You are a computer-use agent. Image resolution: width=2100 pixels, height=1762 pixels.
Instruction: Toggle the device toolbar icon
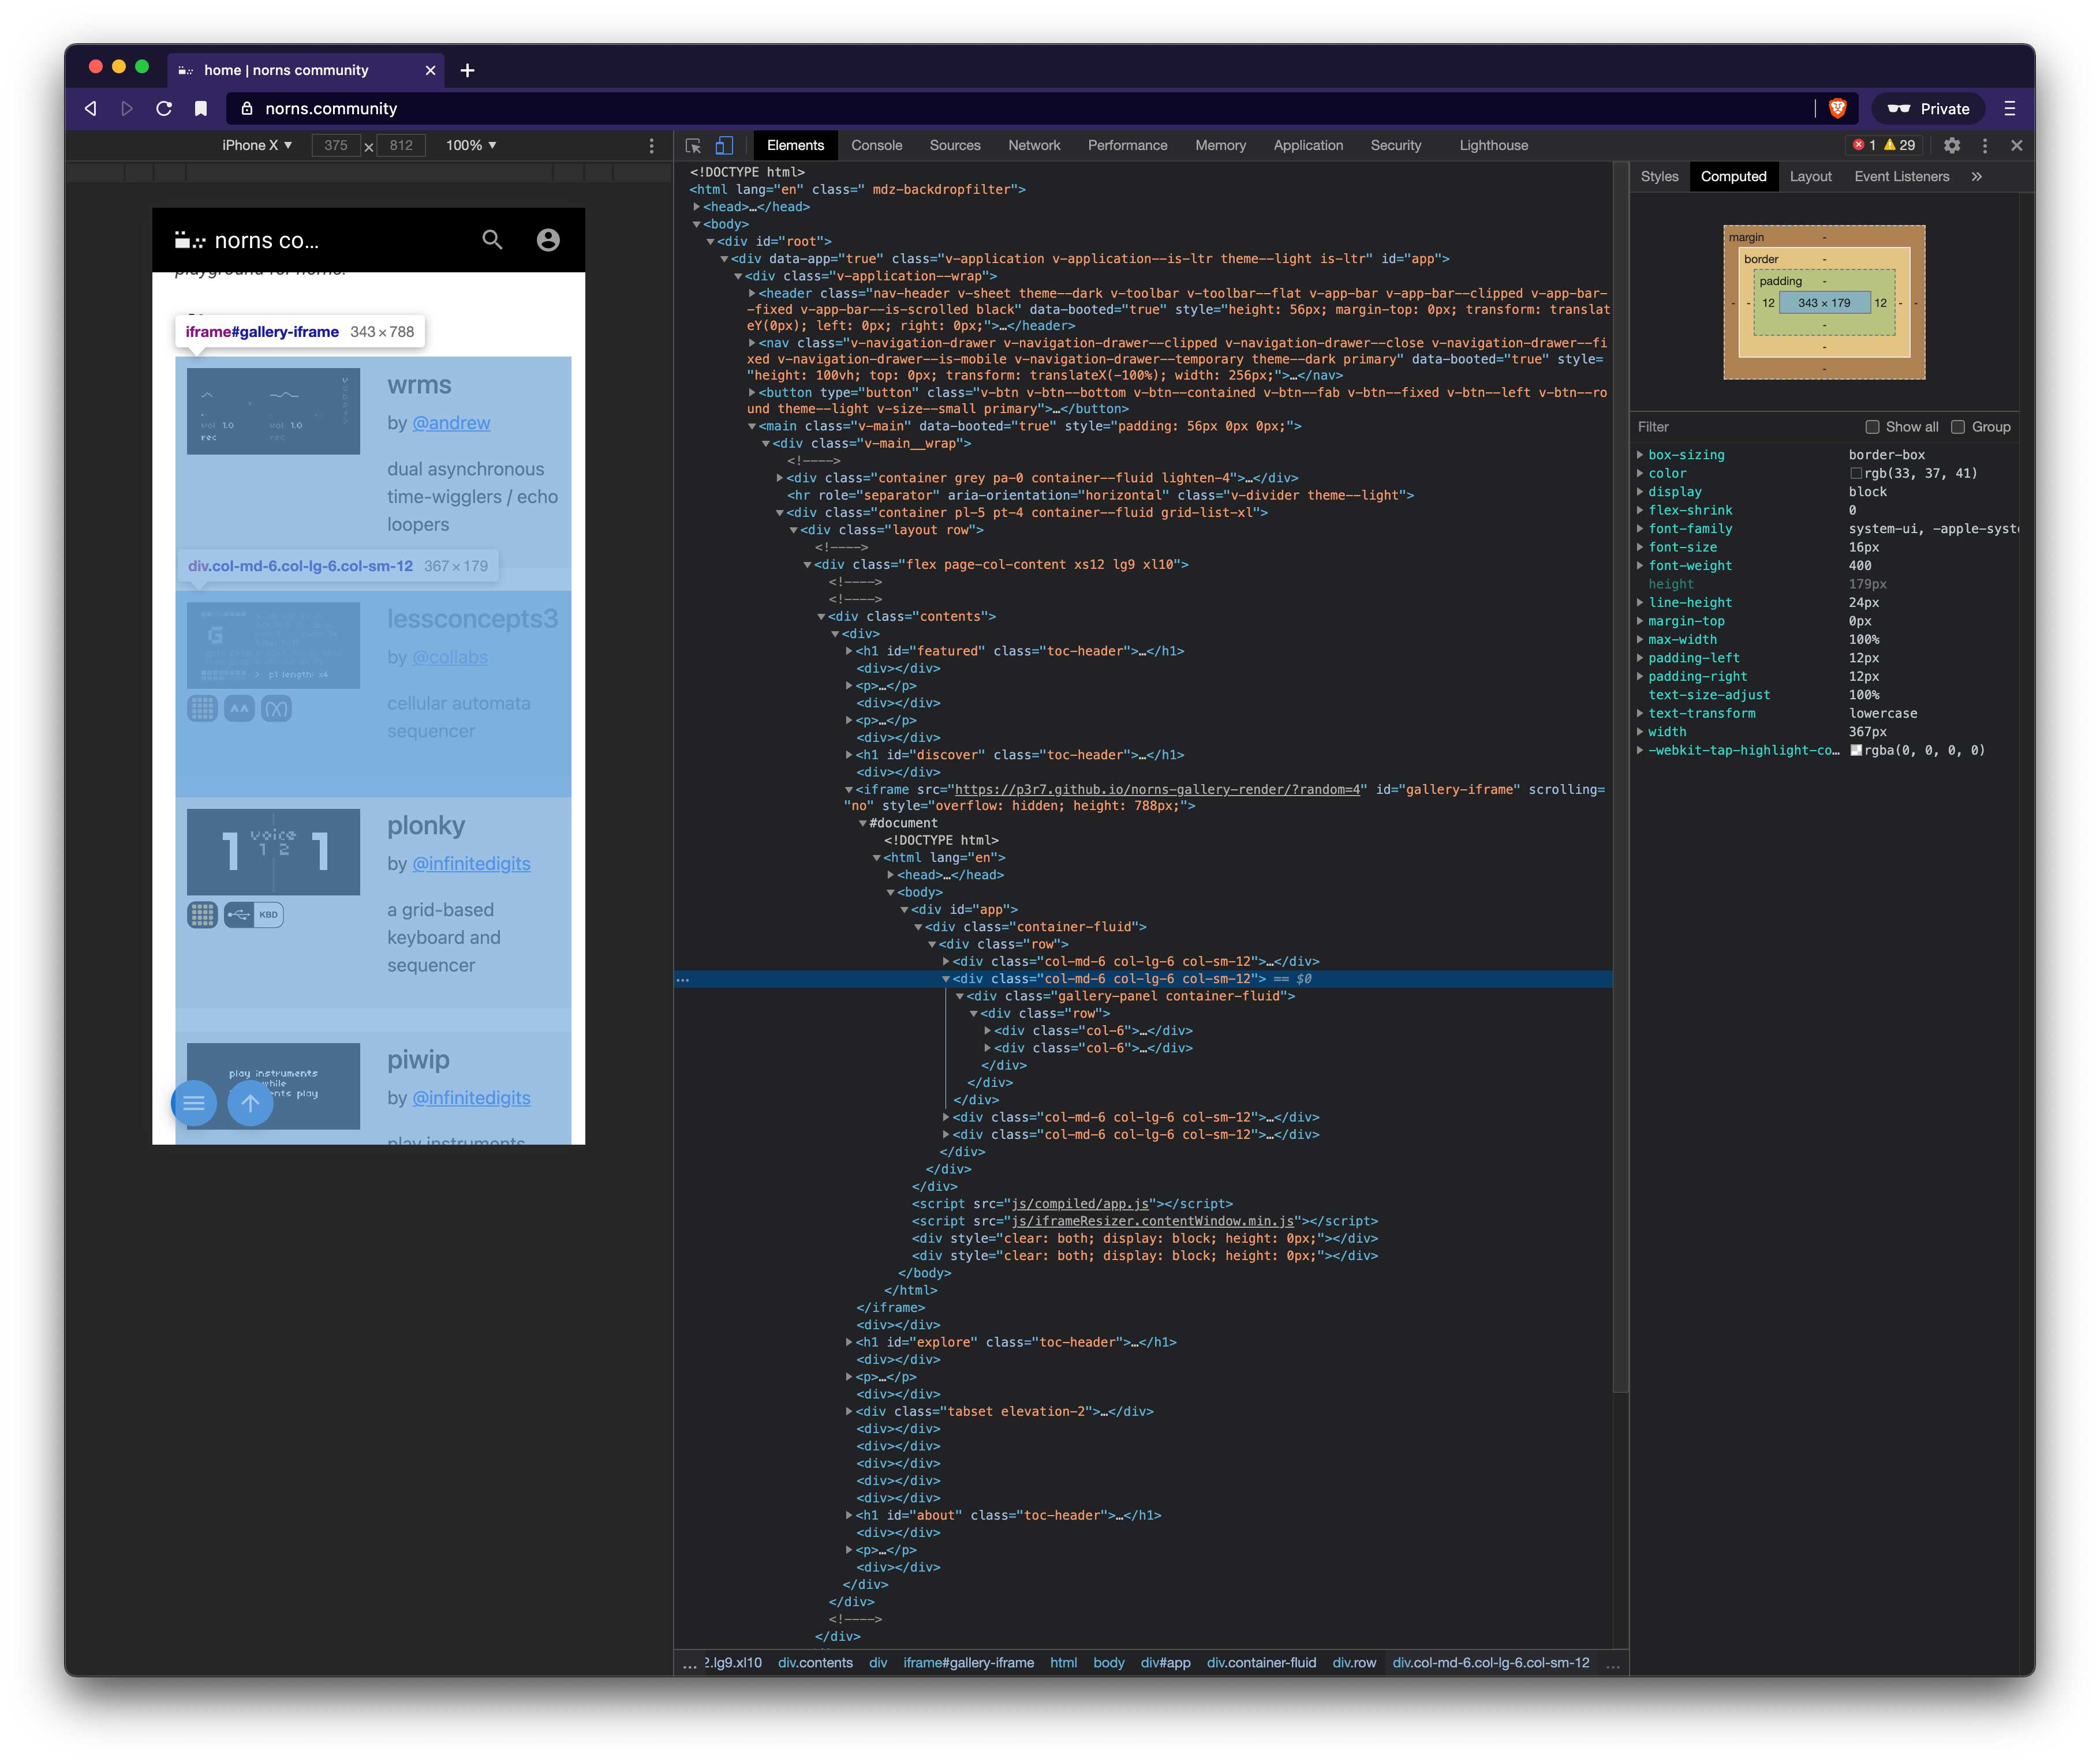pyautogui.click(x=724, y=146)
